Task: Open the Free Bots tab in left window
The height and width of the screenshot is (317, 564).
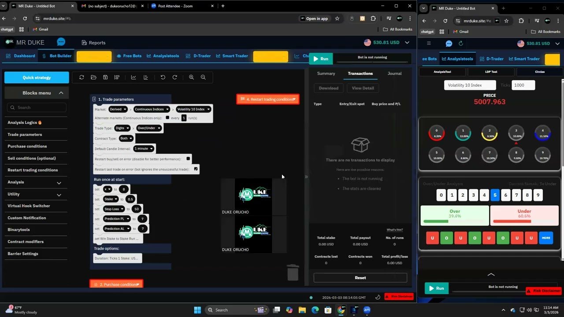Action: point(129,56)
